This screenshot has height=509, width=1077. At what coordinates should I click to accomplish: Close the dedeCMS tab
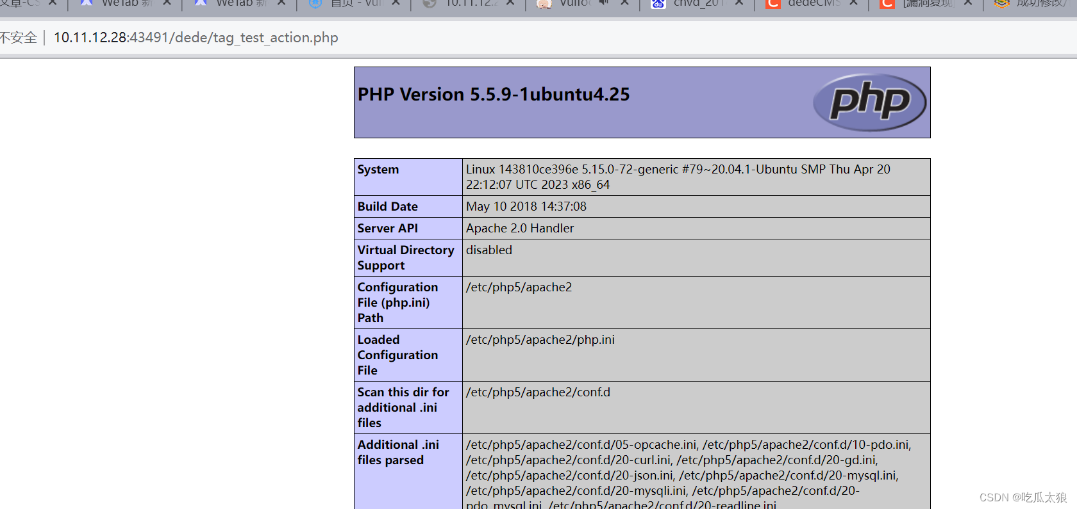coord(854,3)
